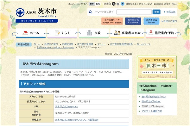This screenshot has height=126, width=190.
Task: Open 茨木市公式 Twitter header button
Action: tap(151, 21)
